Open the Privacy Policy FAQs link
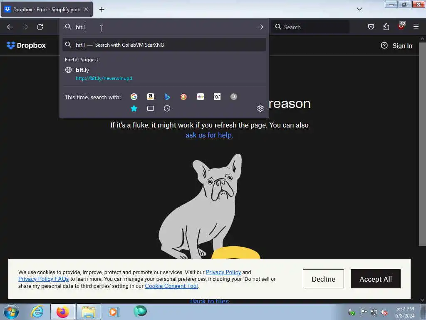 pyautogui.click(x=43, y=279)
